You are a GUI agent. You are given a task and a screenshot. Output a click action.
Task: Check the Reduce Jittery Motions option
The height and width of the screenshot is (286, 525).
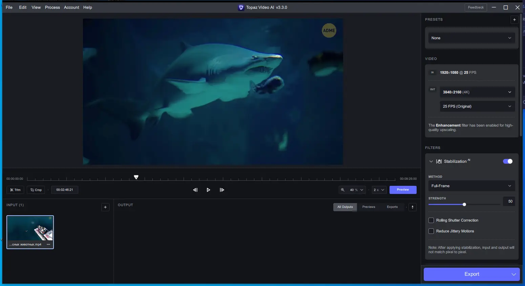(431, 231)
